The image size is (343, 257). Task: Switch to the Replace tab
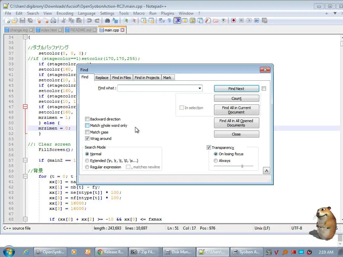102,78
